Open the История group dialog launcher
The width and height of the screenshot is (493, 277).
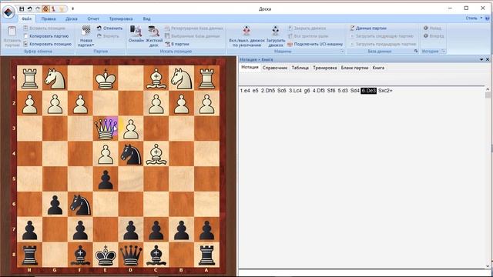click(x=444, y=52)
